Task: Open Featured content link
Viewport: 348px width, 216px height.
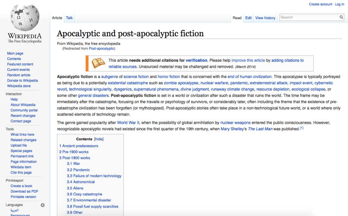Action: (x=20, y=64)
